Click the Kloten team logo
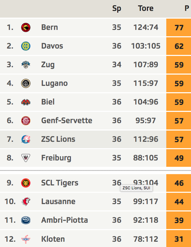The height and width of the screenshot is (247, 191). click(26, 239)
